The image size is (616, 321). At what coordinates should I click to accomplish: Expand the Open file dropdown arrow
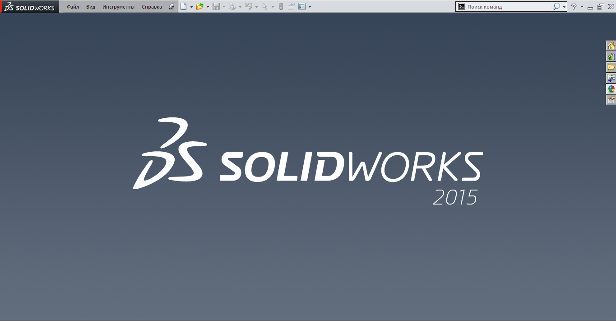click(208, 7)
